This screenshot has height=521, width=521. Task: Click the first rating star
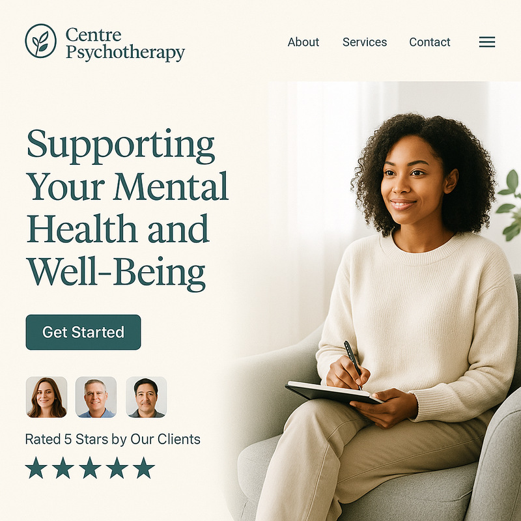36,468
